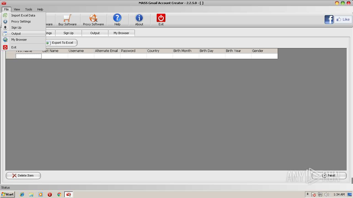
Task: Click the volume speaker tray icon
Action: (327, 194)
